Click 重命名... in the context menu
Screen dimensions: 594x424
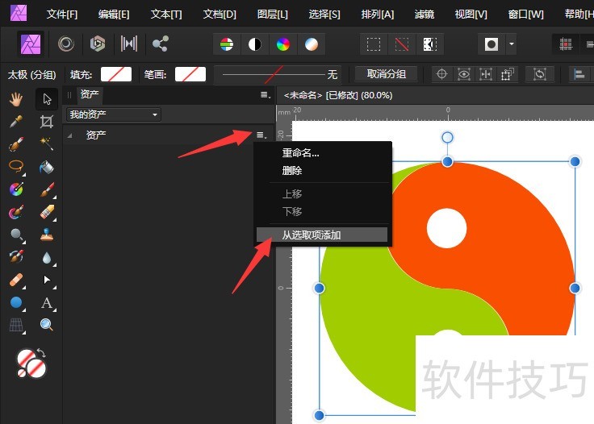point(300,153)
